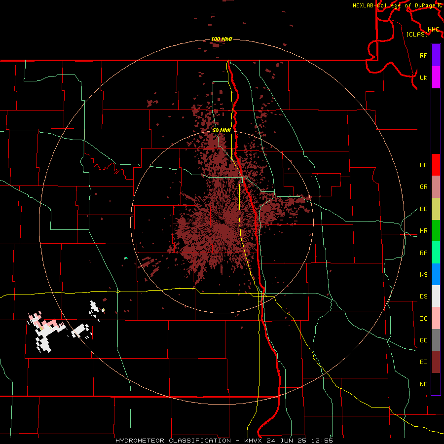The height and width of the screenshot is (444, 444).
Task: Click the HR green legend swatch
Action: [436, 231]
